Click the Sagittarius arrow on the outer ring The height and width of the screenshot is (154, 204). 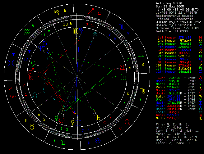point(91,11)
